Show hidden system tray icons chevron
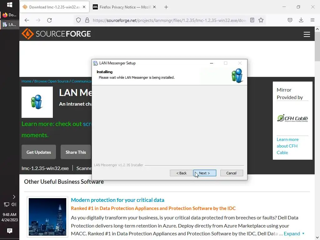The height and width of the screenshot is (240, 320). (14, 197)
